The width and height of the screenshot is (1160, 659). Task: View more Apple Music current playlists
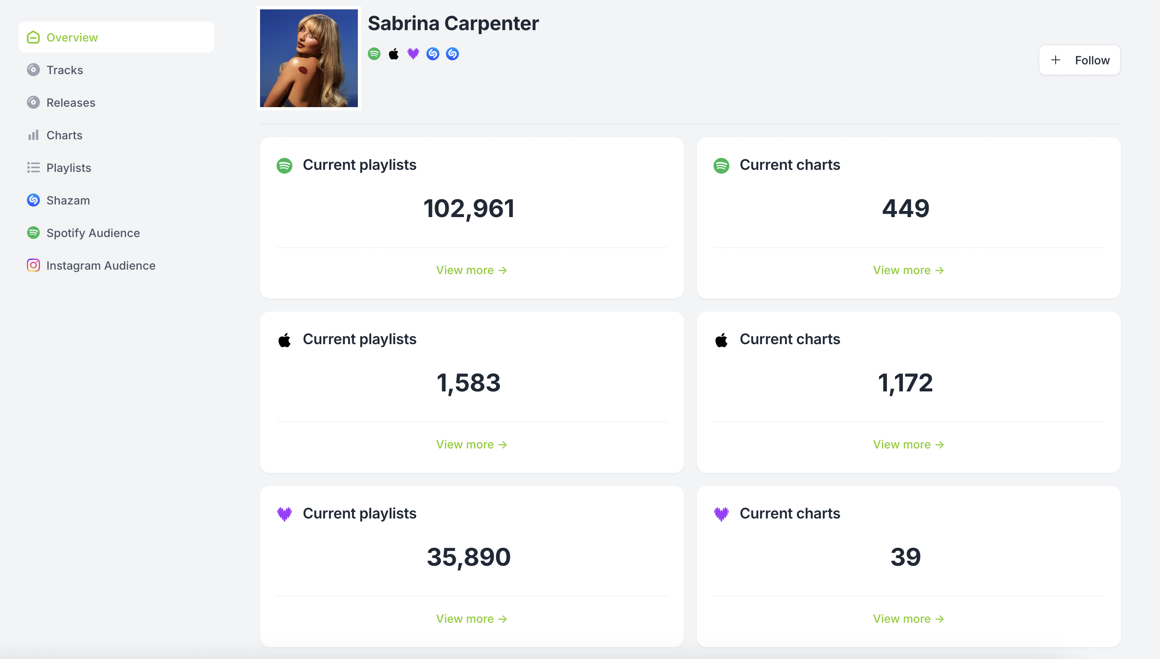472,444
